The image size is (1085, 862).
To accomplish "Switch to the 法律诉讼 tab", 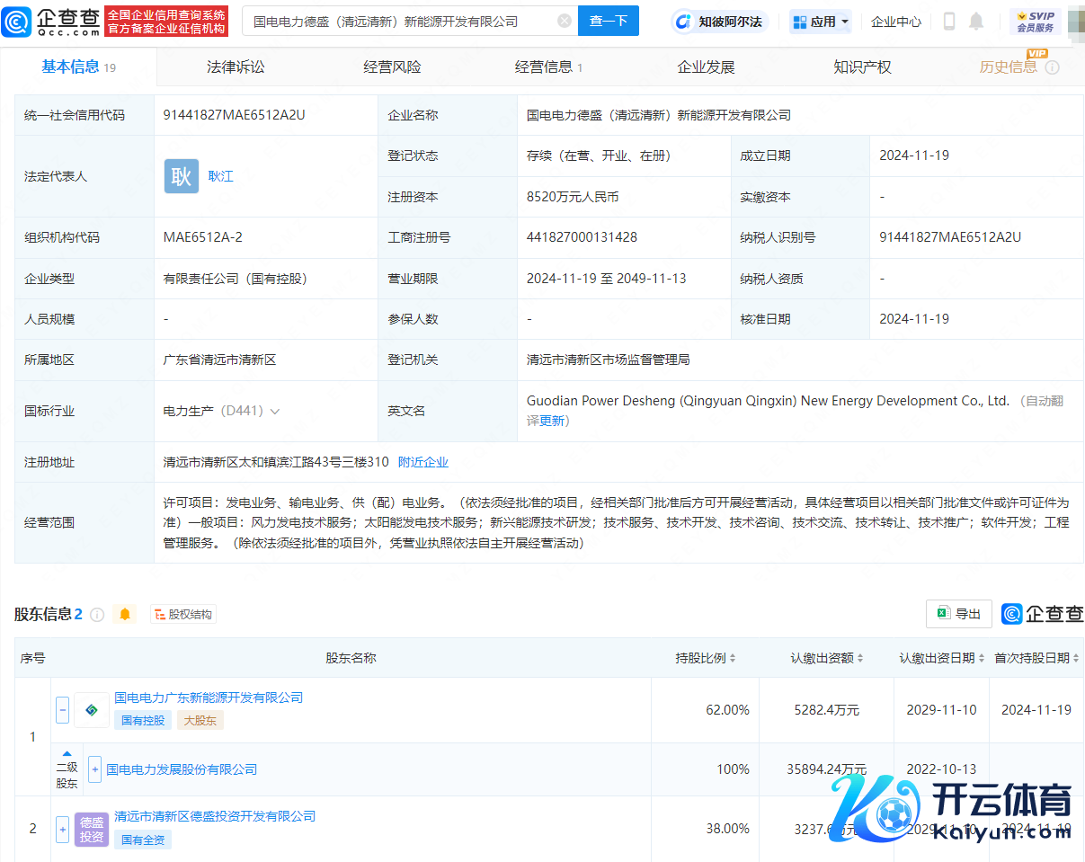I will [236, 67].
